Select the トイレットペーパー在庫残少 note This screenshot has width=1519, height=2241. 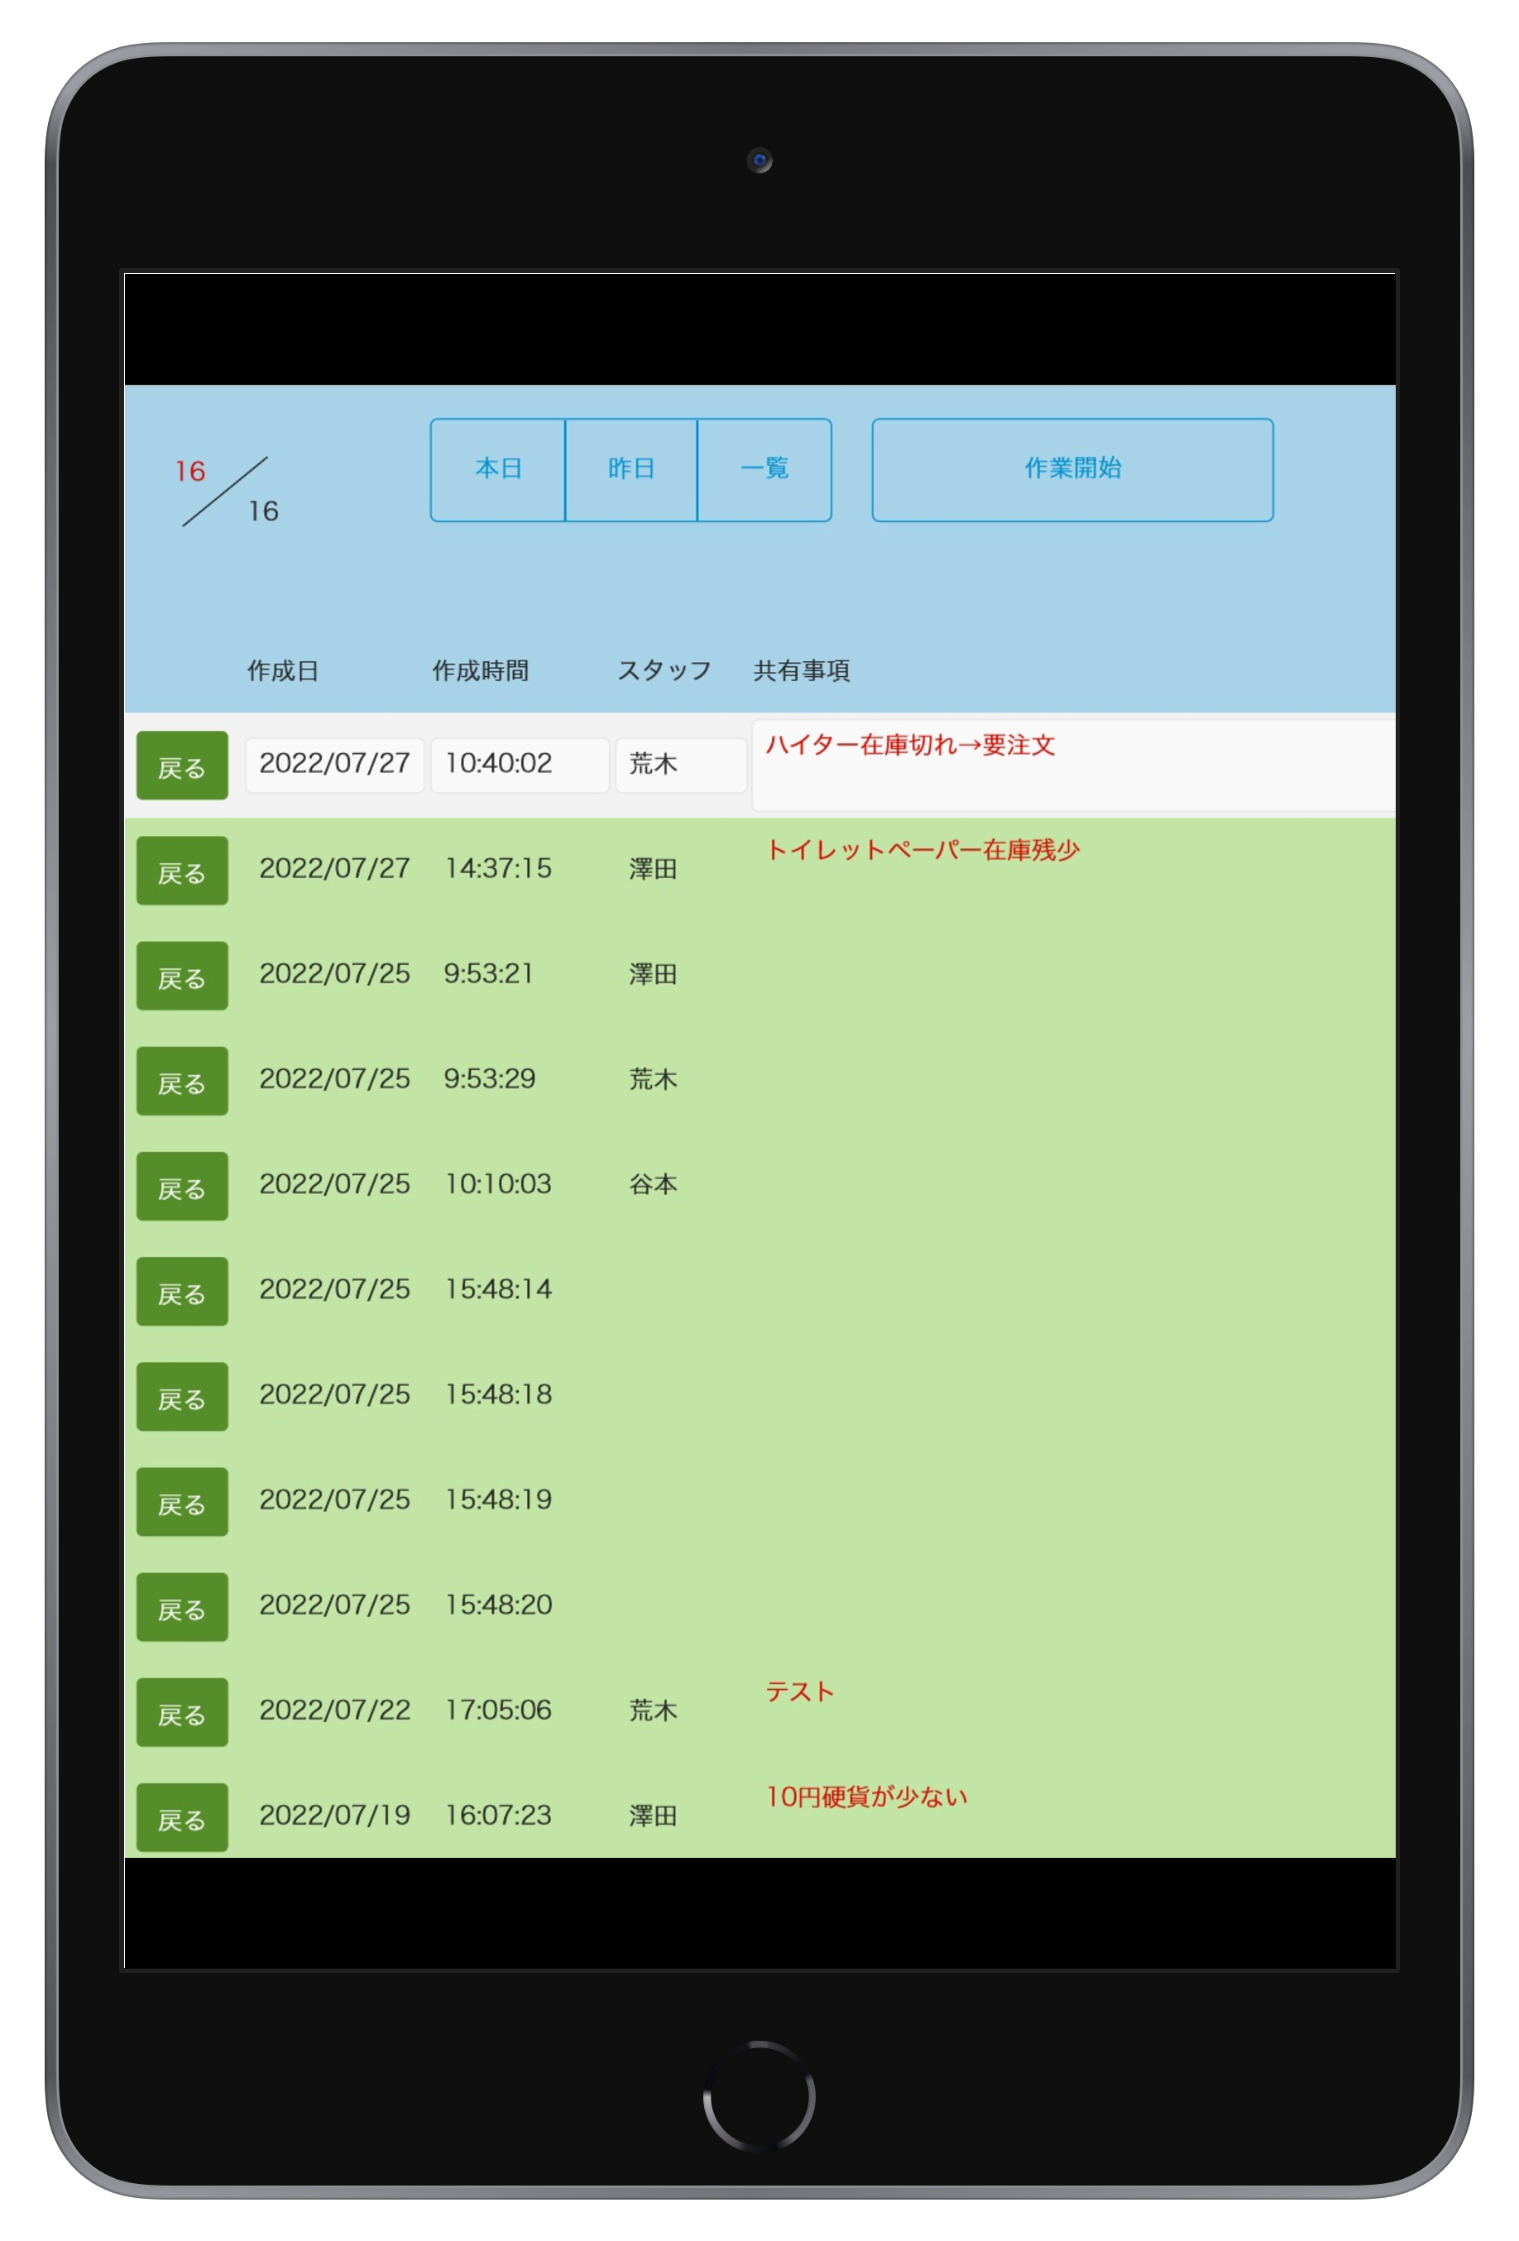pyautogui.click(x=922, y=851)
